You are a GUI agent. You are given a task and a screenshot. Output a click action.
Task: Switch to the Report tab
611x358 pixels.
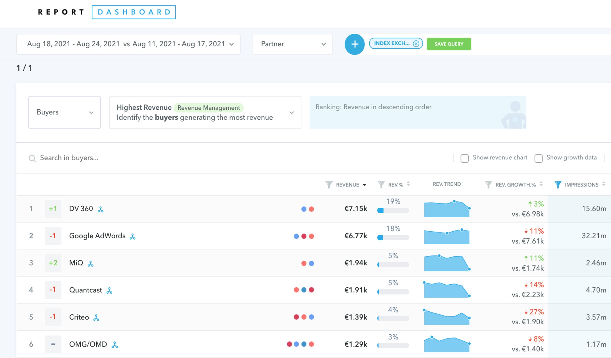61,12
